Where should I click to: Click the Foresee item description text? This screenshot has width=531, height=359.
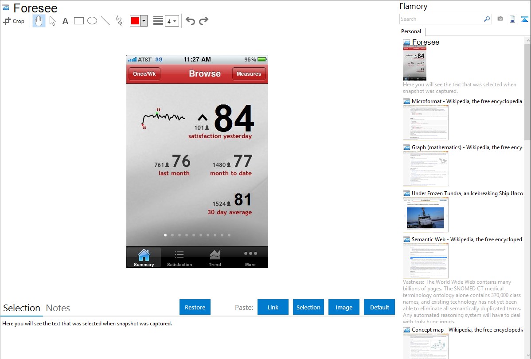click(x=460, y=88)
